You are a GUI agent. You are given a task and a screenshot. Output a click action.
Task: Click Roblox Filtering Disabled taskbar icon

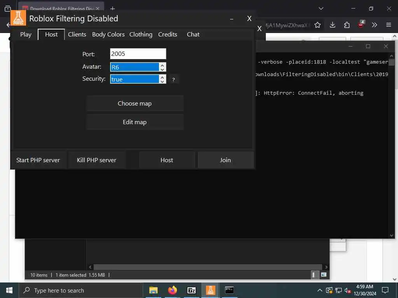pos(210,290)
